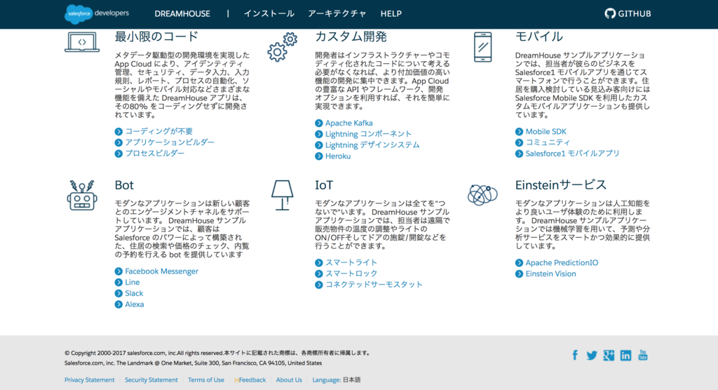
Task: Click the Copyright 2000-2017 salesforce.com footer text
Action: click(218, 354)
